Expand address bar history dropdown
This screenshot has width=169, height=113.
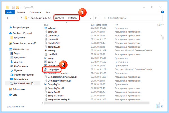91,18
